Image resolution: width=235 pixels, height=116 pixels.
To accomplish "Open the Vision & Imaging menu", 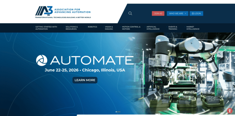I will point(109,28).
